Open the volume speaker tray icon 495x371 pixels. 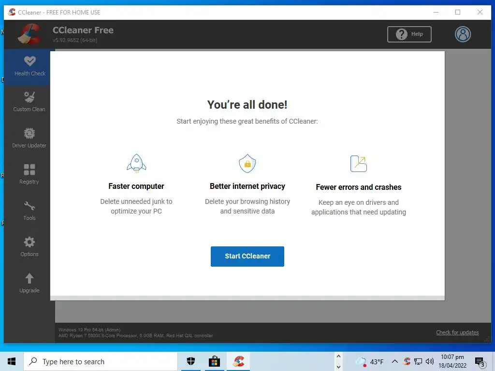pyautogui.click(x=429, y=361)
